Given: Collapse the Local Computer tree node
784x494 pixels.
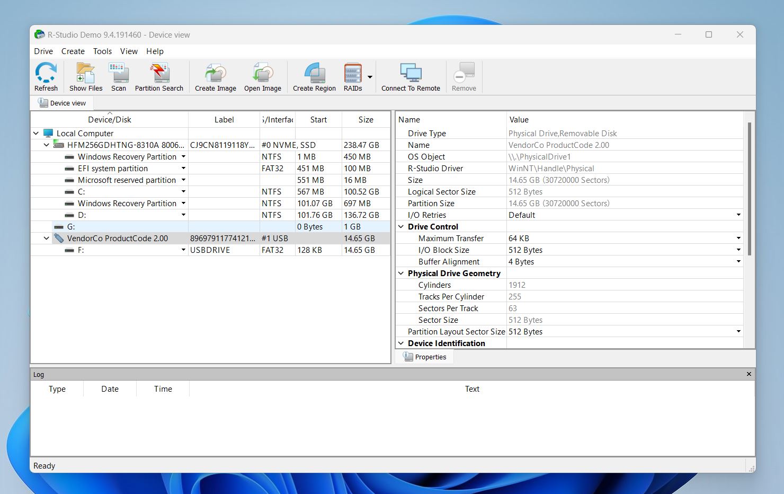Looking at the screenshot, I should [36, 134].
